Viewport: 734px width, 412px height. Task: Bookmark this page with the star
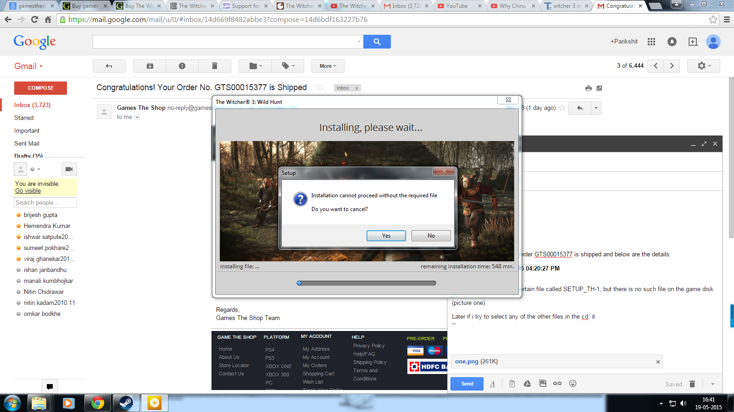713,19
